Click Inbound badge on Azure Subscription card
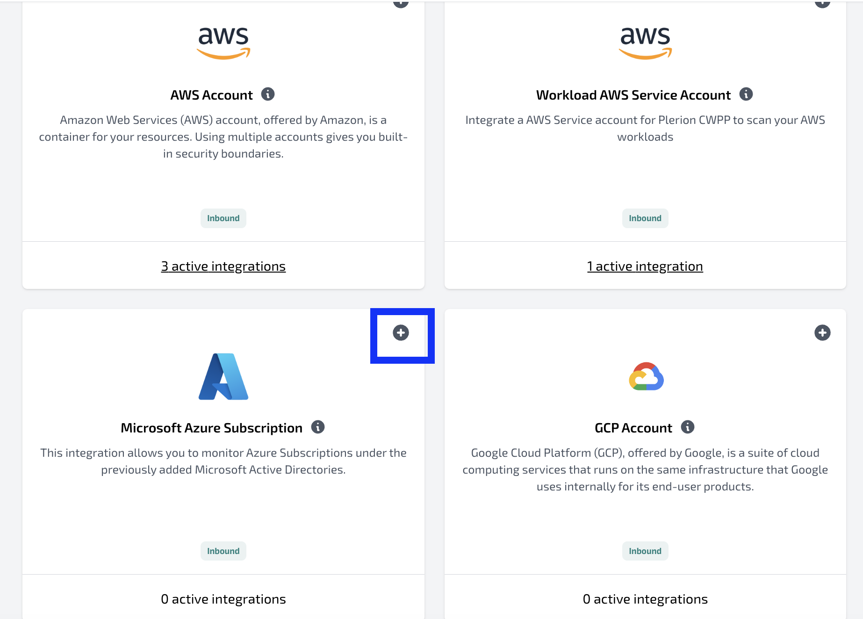 click(223, 551)
